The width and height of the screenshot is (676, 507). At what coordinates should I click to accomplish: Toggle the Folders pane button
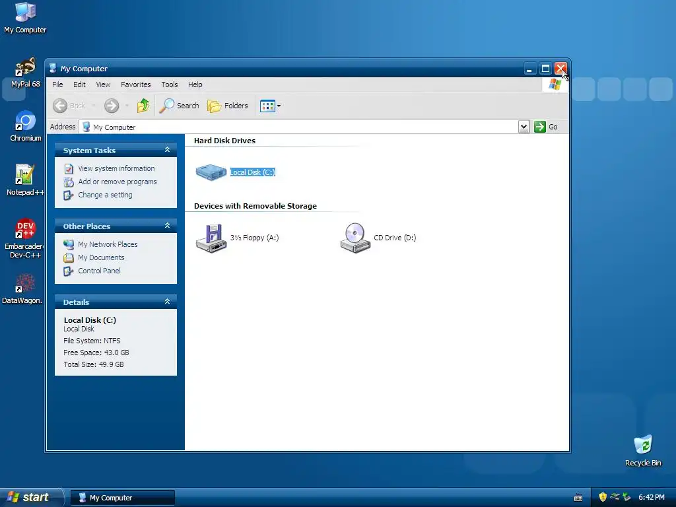click(228, 106)
